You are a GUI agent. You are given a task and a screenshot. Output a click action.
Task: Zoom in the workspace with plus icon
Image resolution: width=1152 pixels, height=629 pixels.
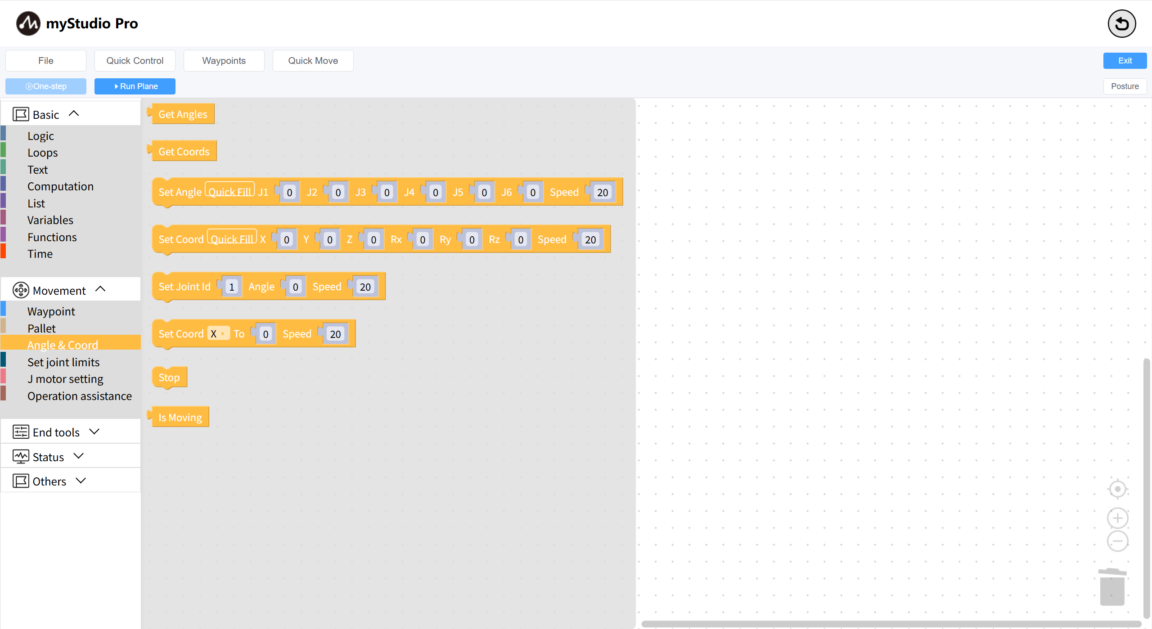[1117, 518]
